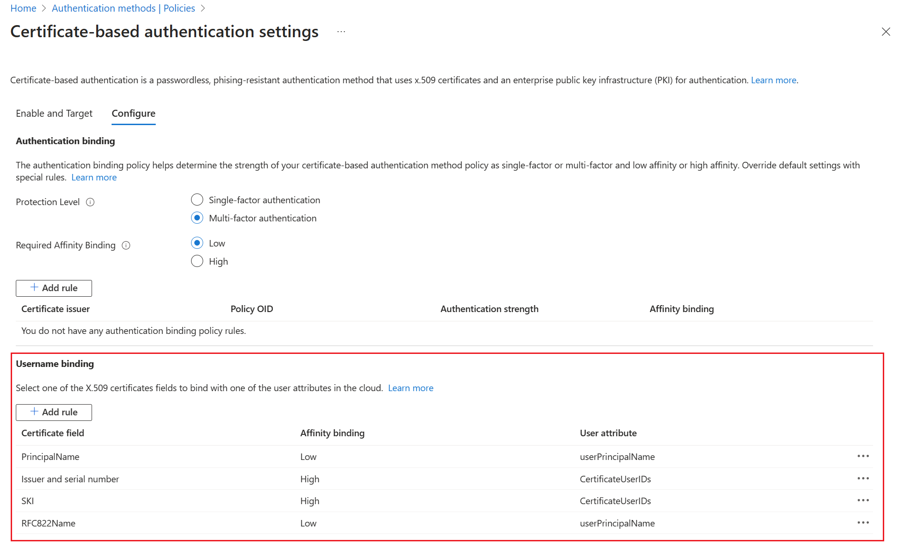Viewport: 900px width, 546px height.
Task: Click the Add rule button for binding policy
Action: (x=54, y=287)
